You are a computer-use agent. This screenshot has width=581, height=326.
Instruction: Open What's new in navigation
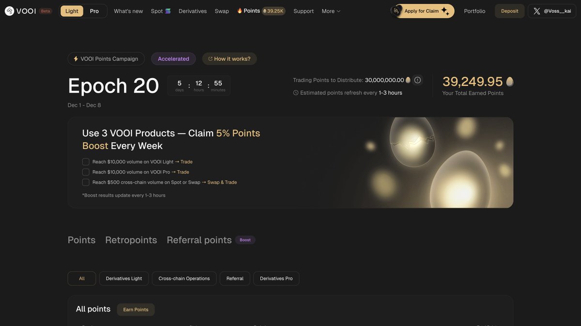128,11
